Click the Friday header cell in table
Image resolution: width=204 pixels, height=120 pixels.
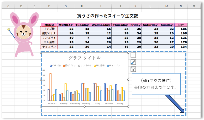(x=135, y=25)
